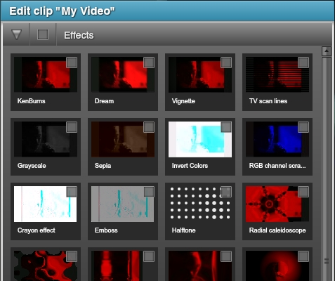Click the Invert Colors label
The height and width of the screenshot is (281, 335).
pos(190,166)
